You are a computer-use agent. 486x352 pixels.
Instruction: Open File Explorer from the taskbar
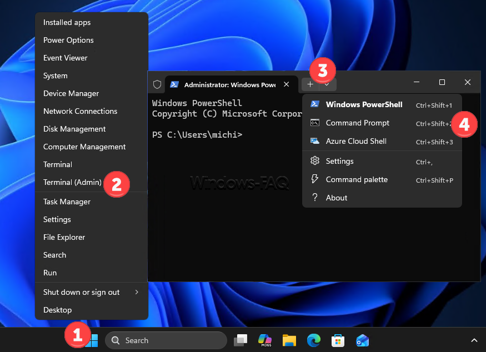[289, 340]
